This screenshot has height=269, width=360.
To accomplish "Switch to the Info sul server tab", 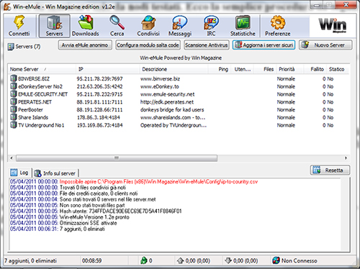I will coord(55,173).
